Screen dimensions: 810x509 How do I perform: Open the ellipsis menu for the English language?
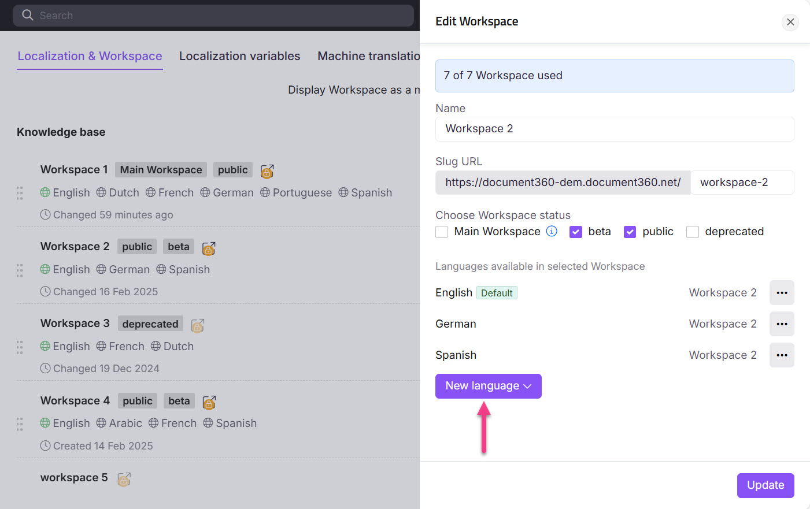pos(782,292)
